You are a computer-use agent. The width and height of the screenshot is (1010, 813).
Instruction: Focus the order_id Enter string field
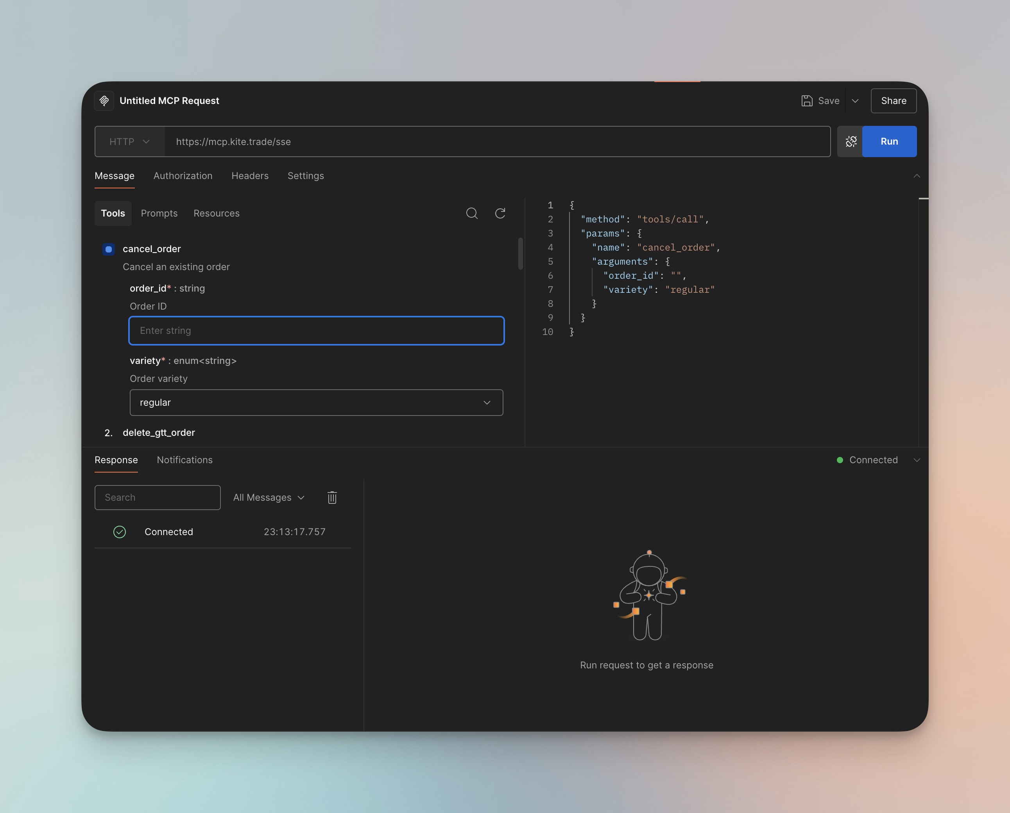click(316, 331)
